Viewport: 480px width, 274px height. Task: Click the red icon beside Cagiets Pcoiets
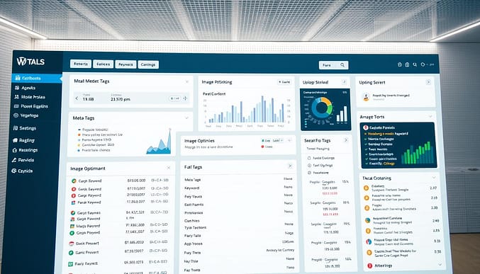pyautogui.click(x=365, y=128)
